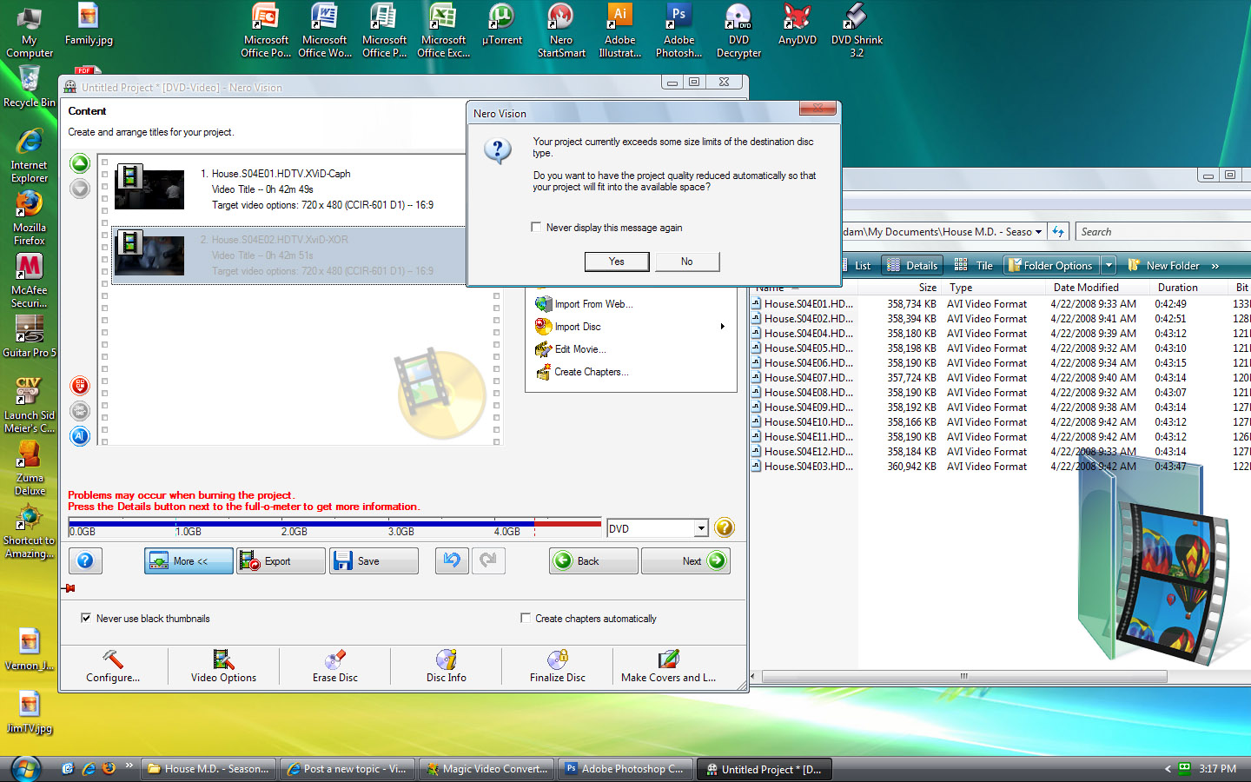Undo the last action in Nero Vision
The image size is (1251, 782).
click(452, 560)
